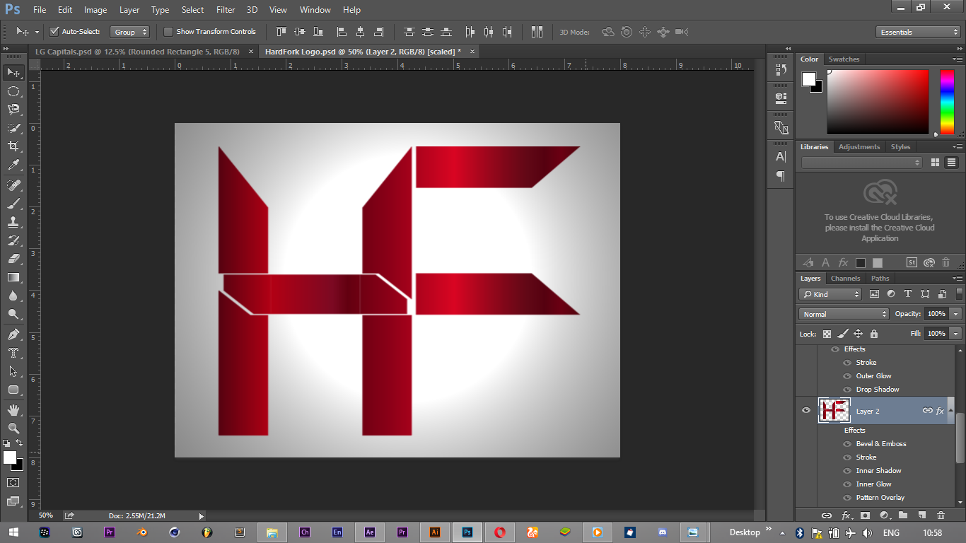Open the Normal blend mode dropdown
The width and height of the screenshot is (966, 543).
pos(844,314)
